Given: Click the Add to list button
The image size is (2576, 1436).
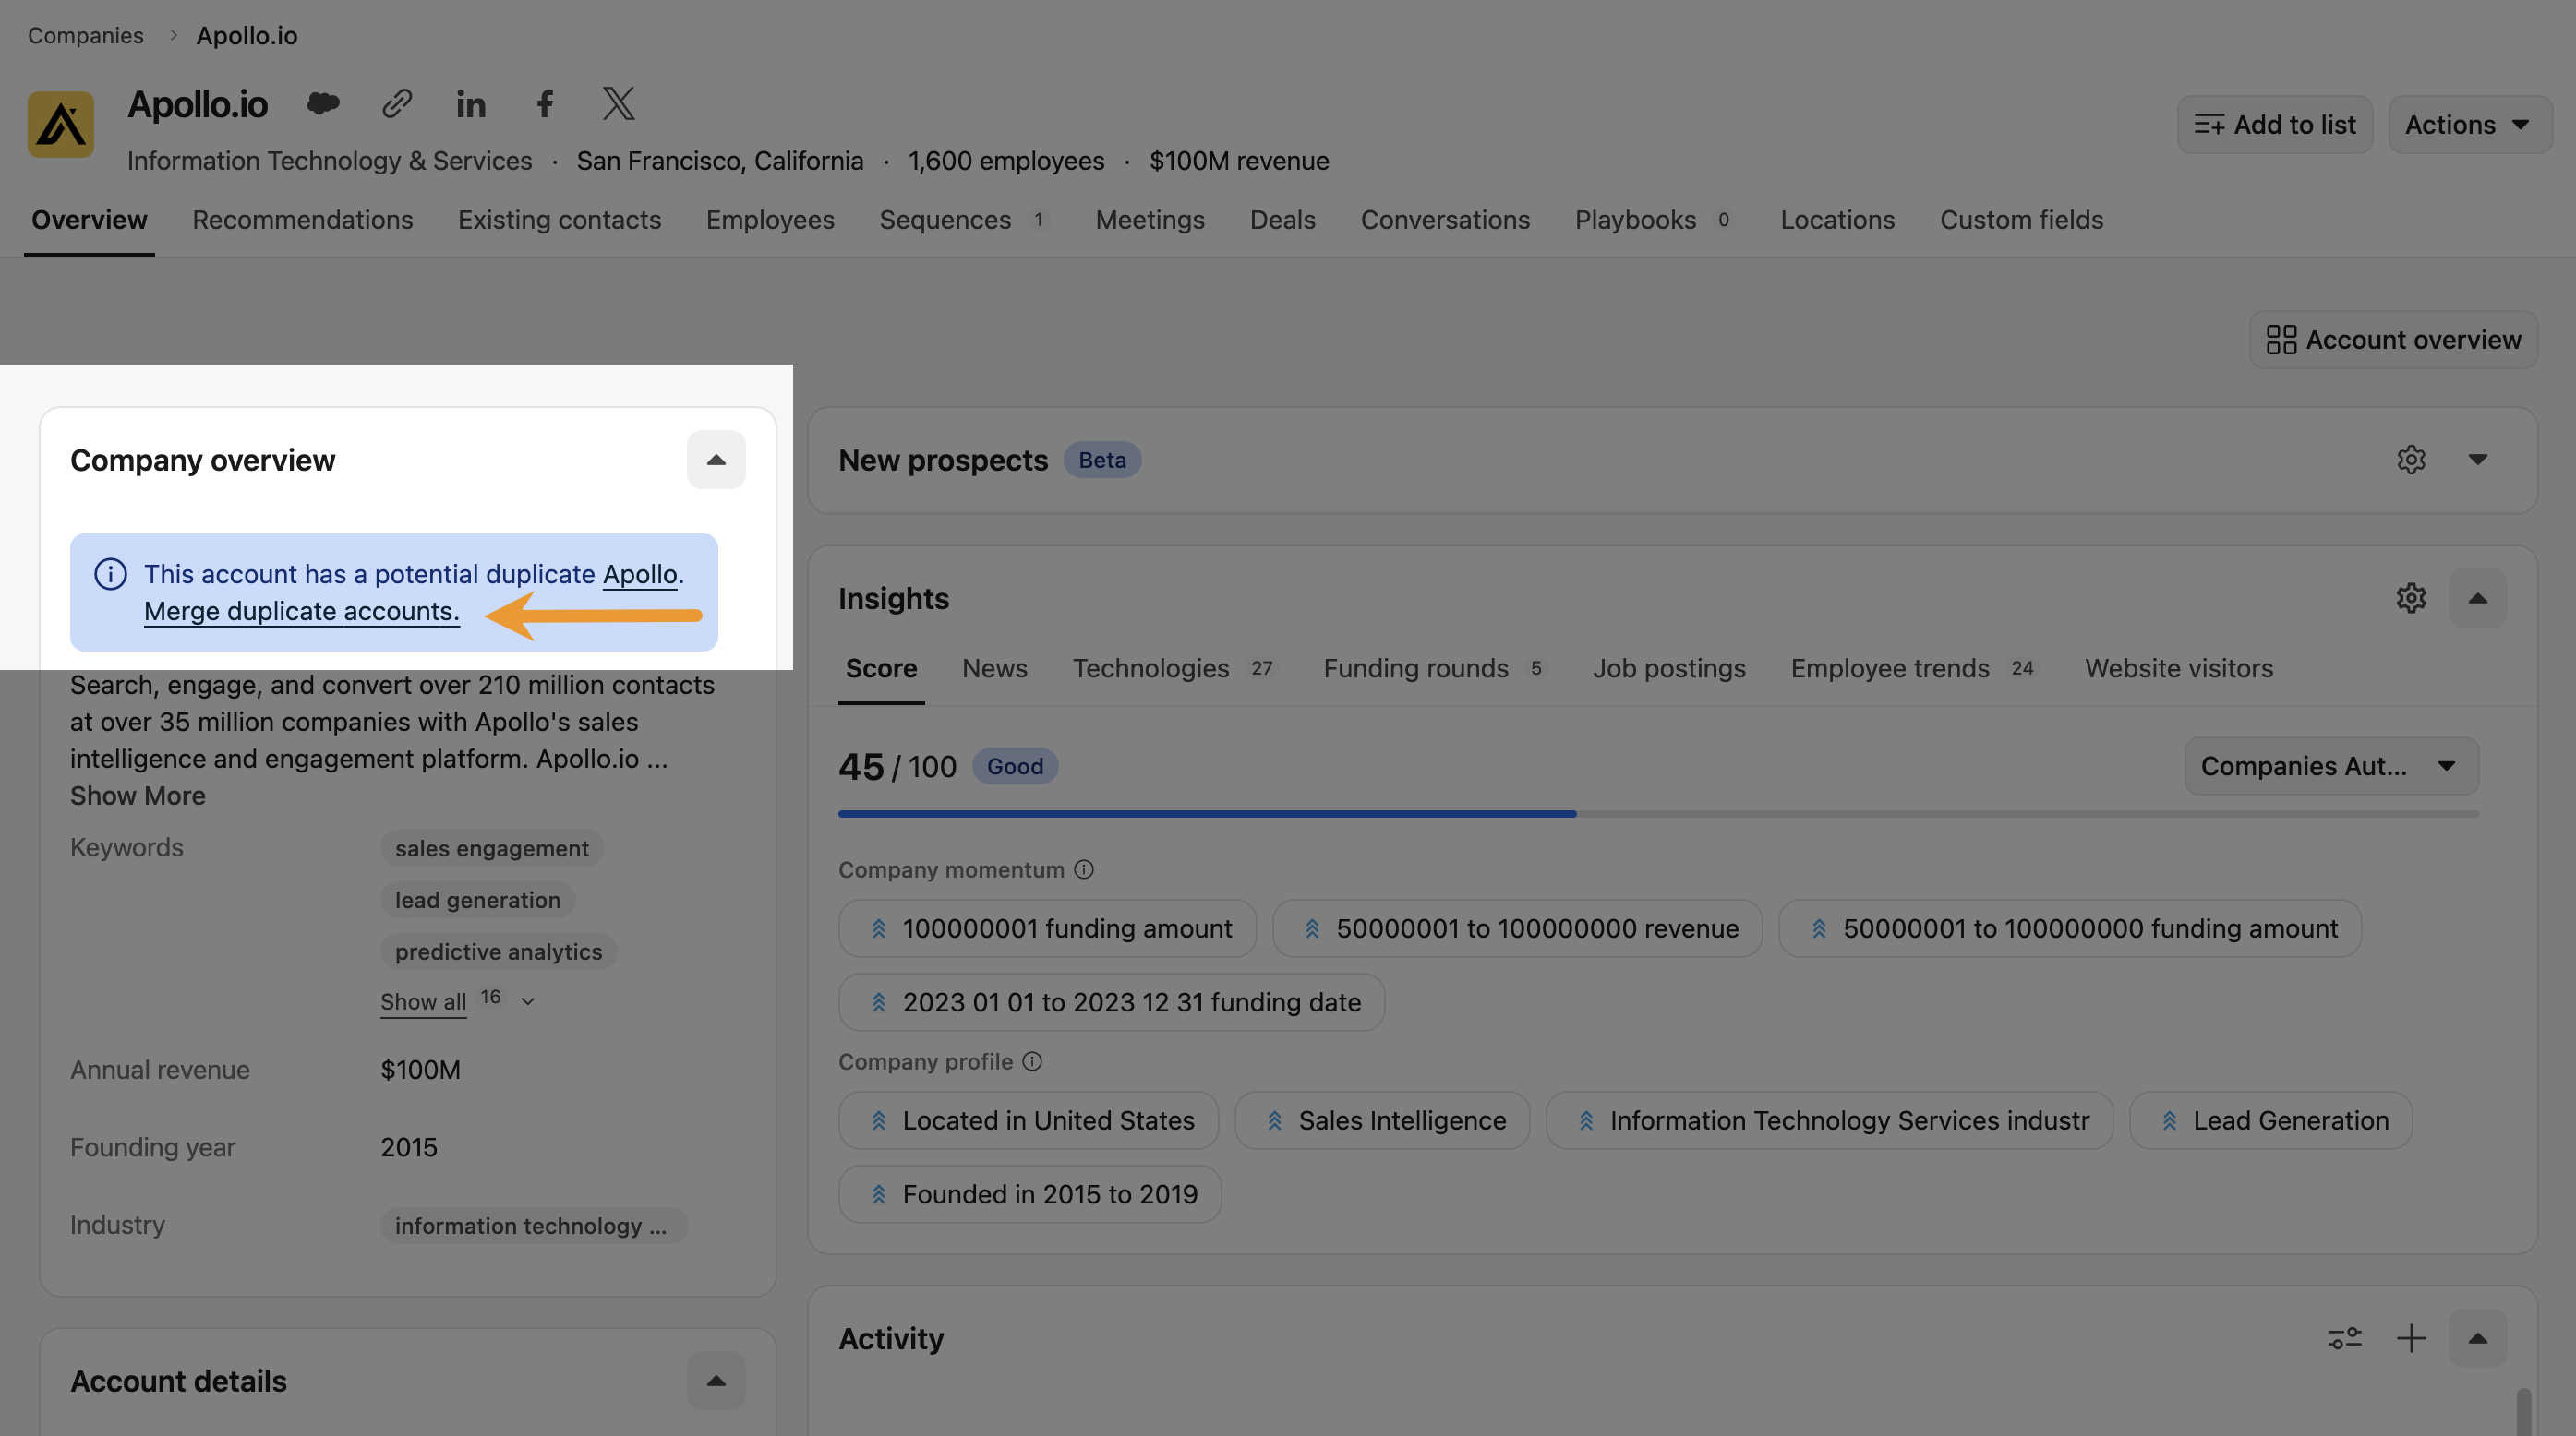Looking at the screenshot, I should click(2274, 125).
